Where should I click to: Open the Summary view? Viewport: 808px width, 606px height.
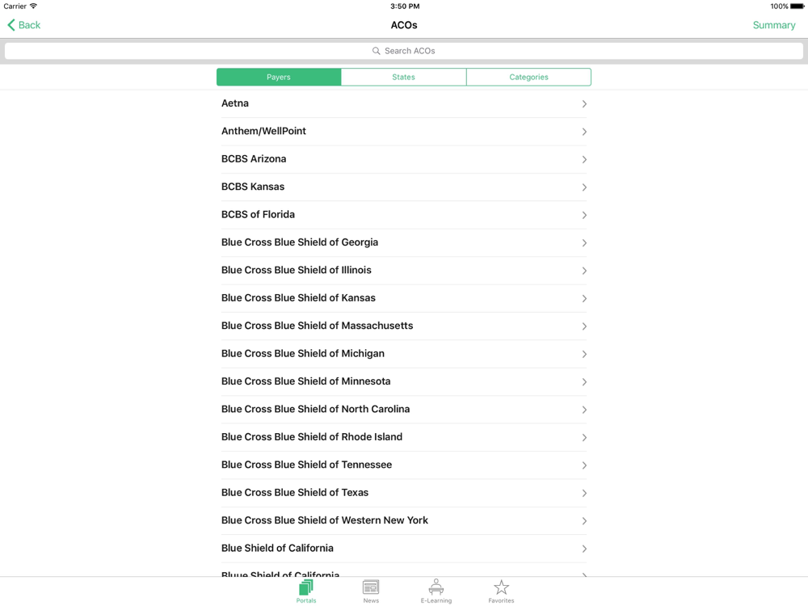tap(773, 25)
